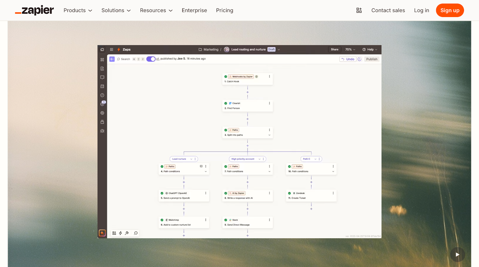The width and height of the screenshot is (479, 267).
Task: Expand the 7. Path conditions step chevron
Action: pyautogui.click(x=269, y=172)
